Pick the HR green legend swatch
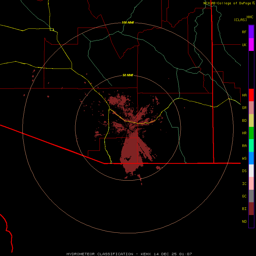The image size is (256, 256). 251,133
